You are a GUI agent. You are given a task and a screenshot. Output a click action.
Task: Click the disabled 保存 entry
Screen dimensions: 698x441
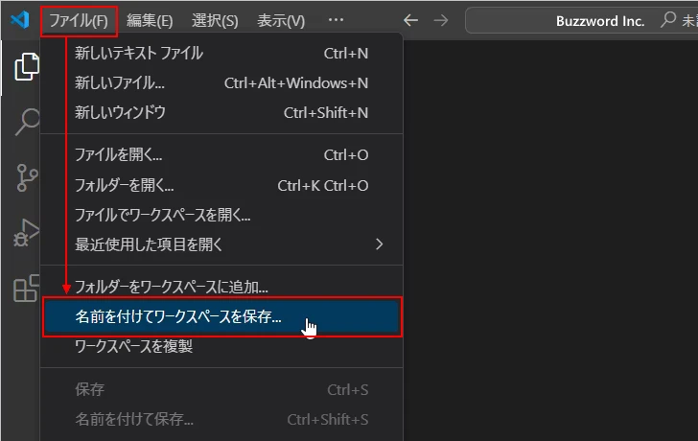pos(221,389)
